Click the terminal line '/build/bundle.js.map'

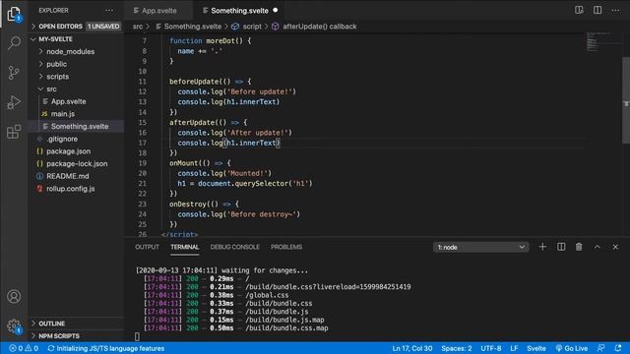pyautogui.click(x=284, y=320)
